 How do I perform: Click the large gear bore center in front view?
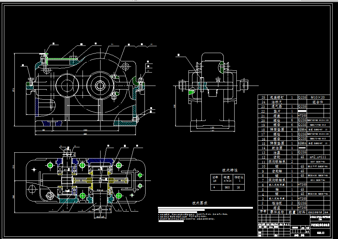[x=100, y=86]
